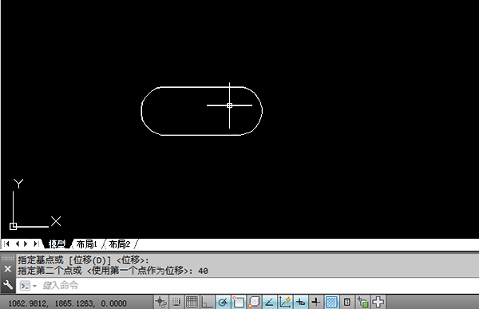
Task: Jump to last layout tab arrow
Action: [x=36, y=244]
